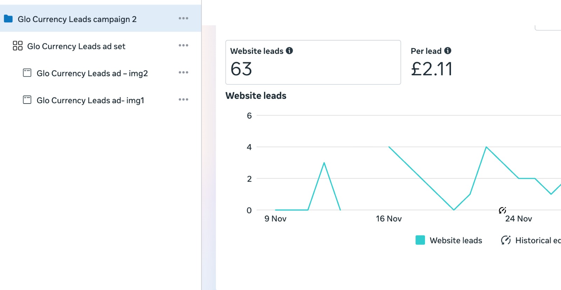Click the img2 ad window icon

click(27, 73)
